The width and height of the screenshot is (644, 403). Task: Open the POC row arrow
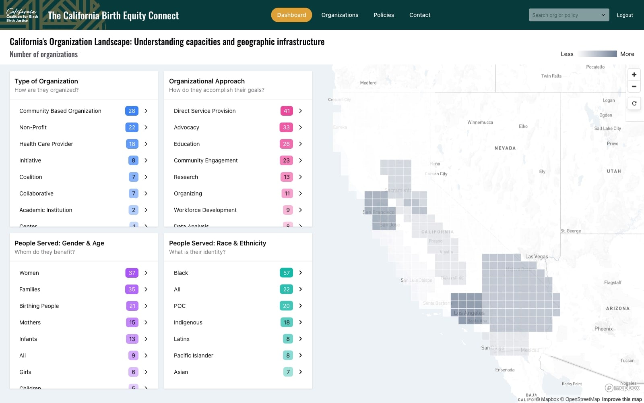(x=301, y=306)
